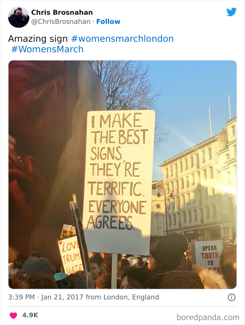Click the @ChrisBrosnahan handle
This screenshot has width=245, height=325.
[61, 22]
